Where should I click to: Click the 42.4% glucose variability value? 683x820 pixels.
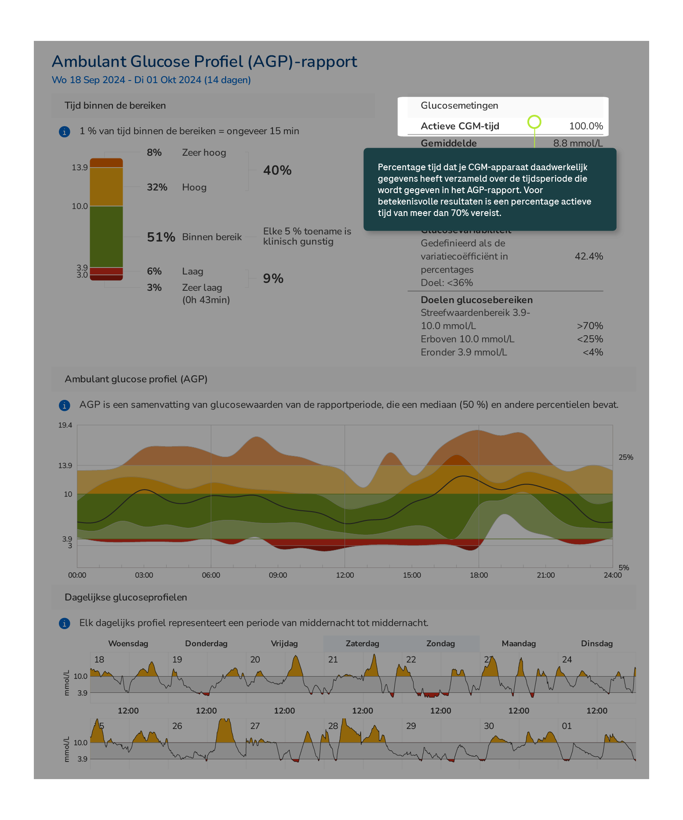[589, 256]
